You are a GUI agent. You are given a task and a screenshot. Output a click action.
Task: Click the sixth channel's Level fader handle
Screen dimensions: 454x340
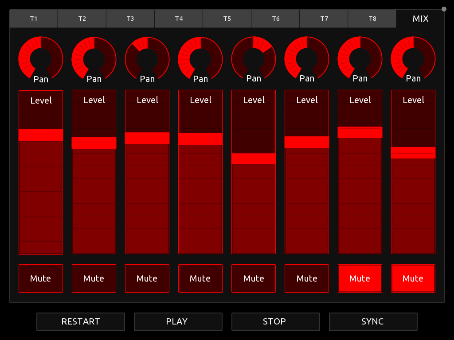[307, 142]
